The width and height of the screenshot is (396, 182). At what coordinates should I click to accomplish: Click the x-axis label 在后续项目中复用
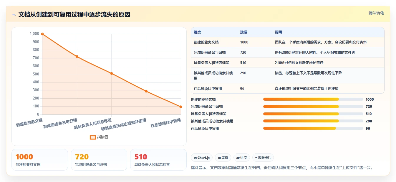click(x=166, y=123)
